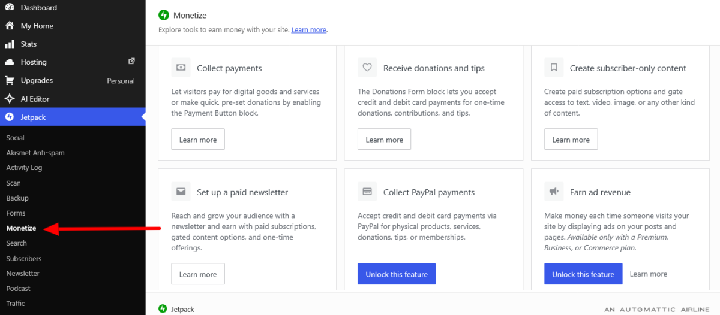Image resolution: width=720 pixels, height=315 pixels.
Task: Go to My Home in sidebar
Action: [x=73, y=26]
